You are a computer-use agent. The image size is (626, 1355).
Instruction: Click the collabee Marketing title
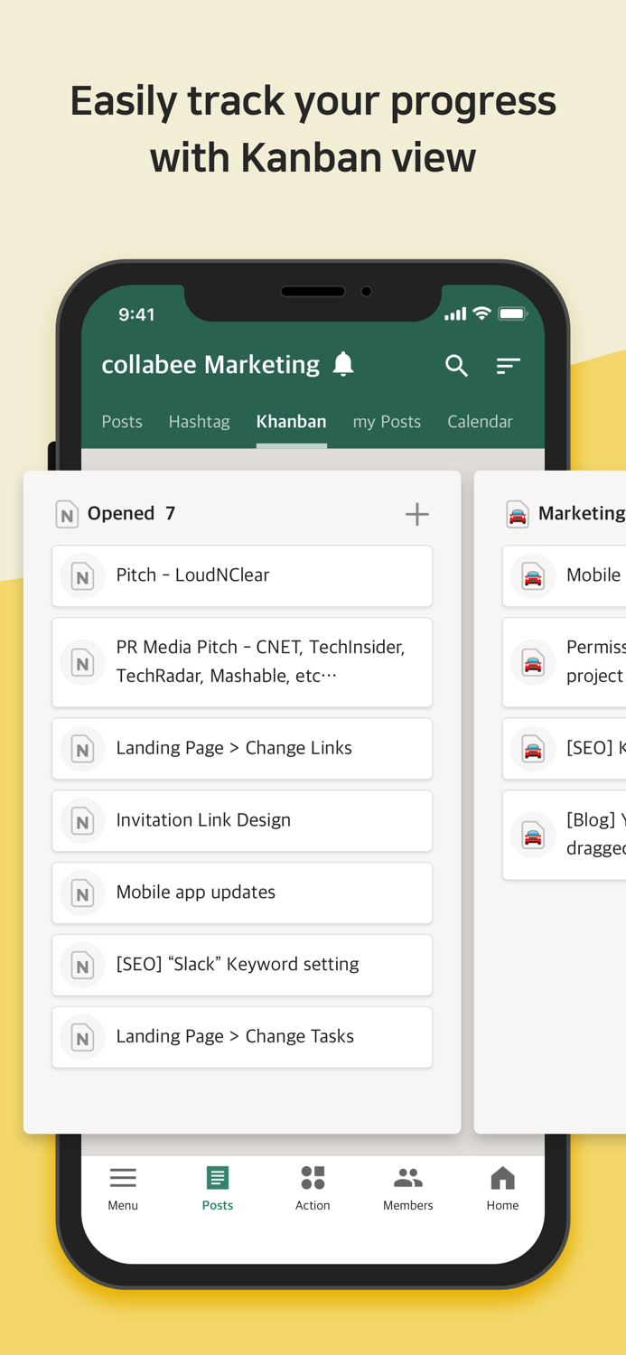210,364
